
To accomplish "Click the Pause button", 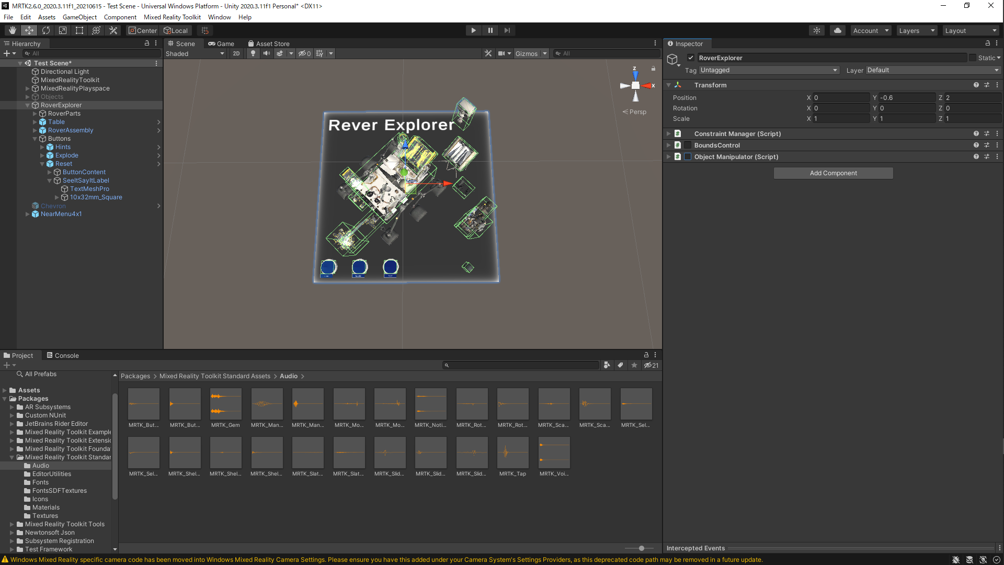I will tap(490, 30).
